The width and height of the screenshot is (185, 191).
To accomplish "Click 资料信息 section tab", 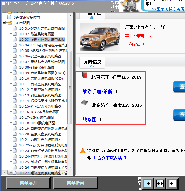I will click(92, 62).
